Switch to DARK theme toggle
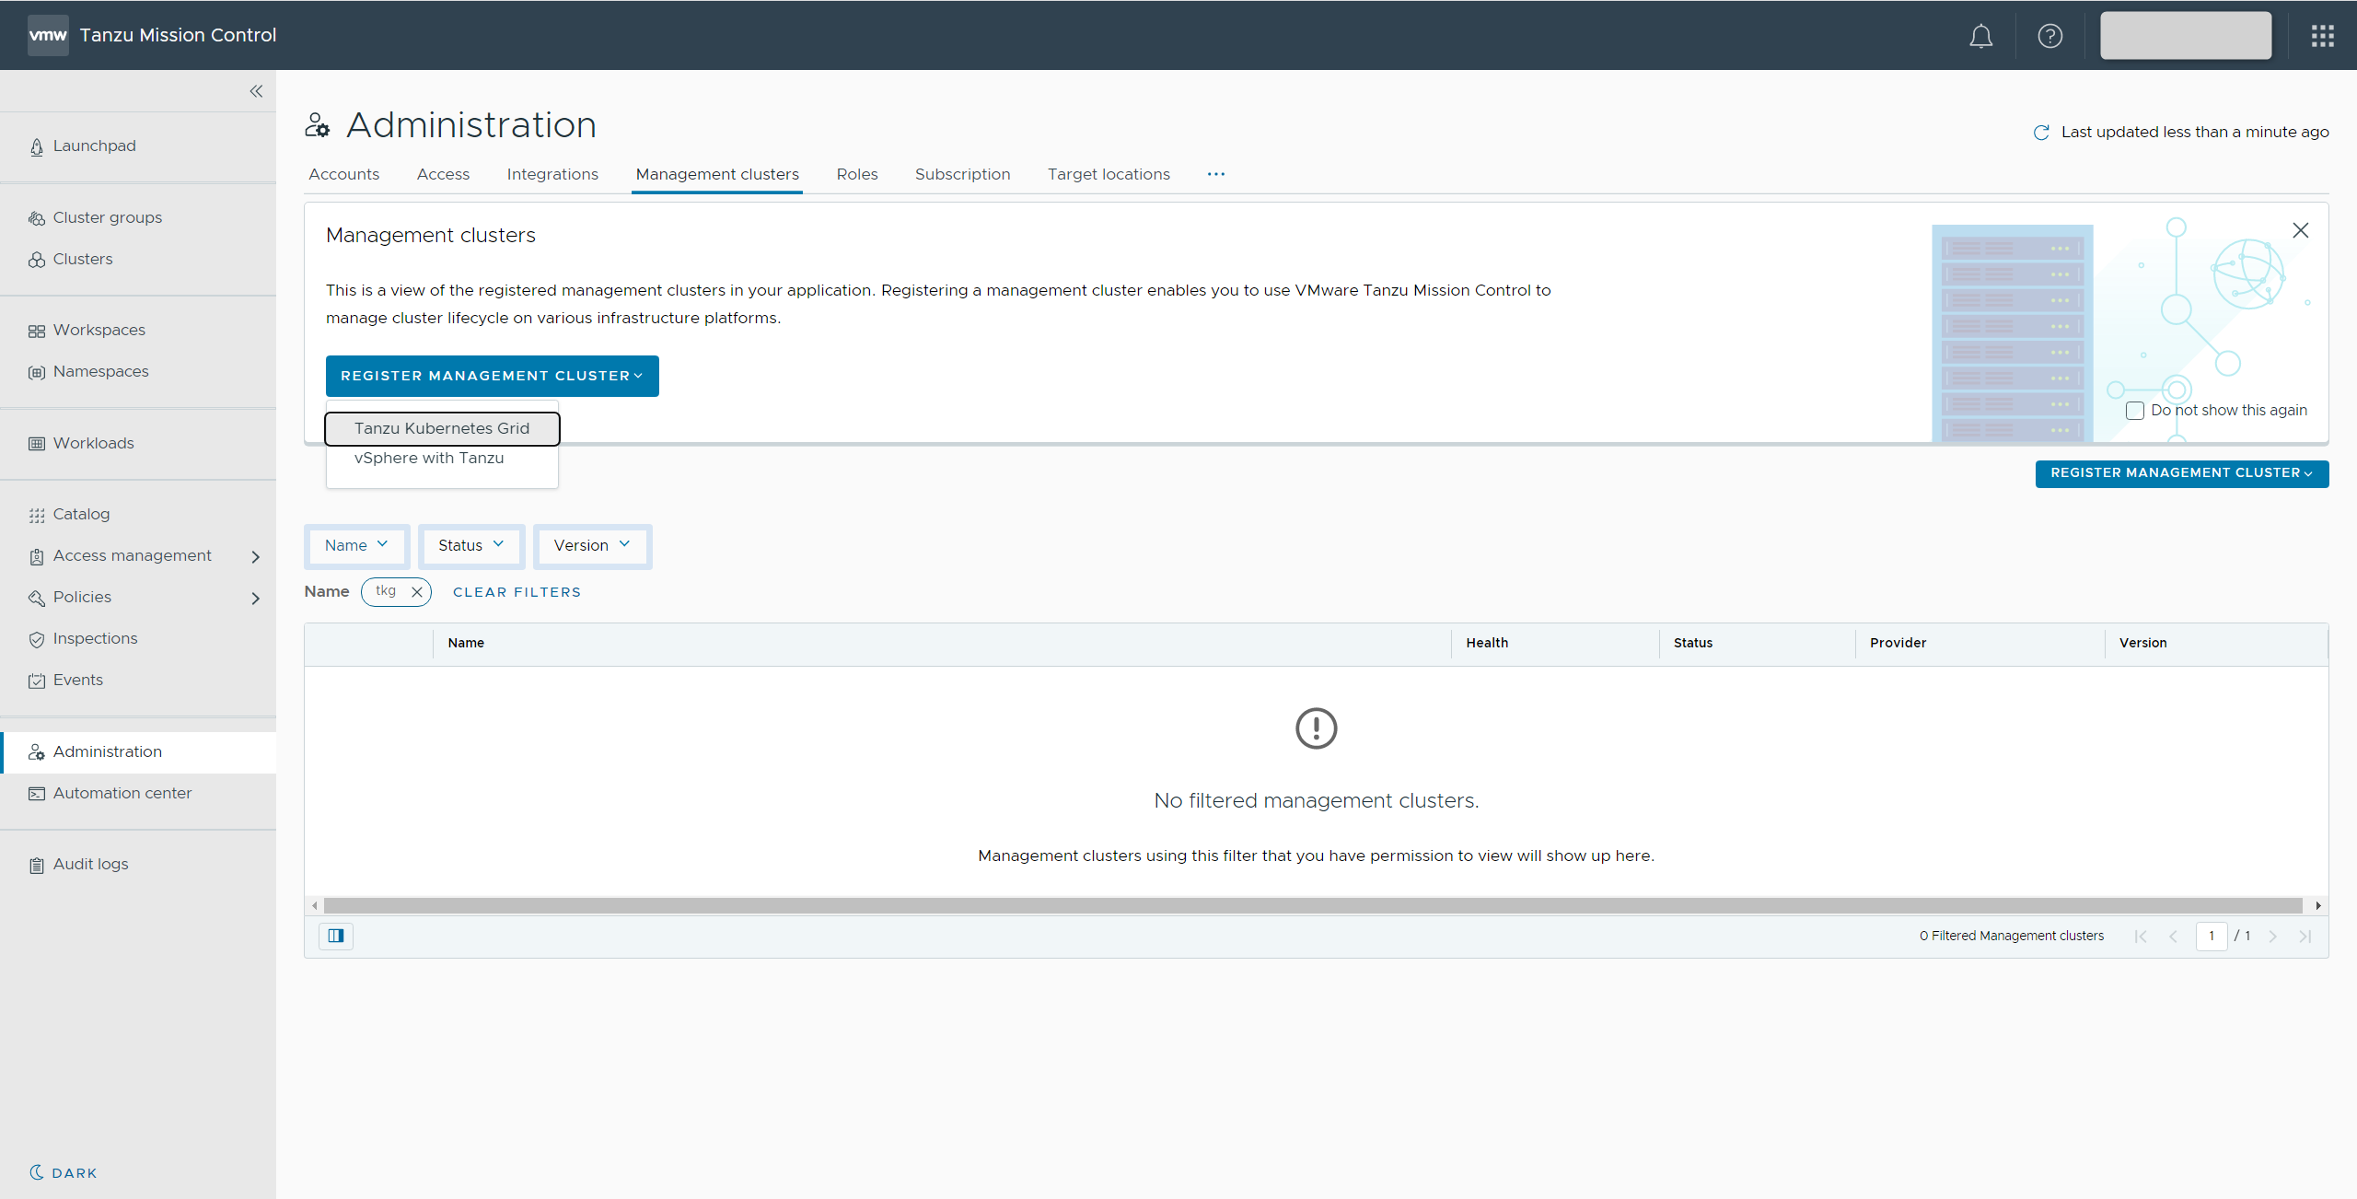 pyautogui.click(x=63, y=1172)
